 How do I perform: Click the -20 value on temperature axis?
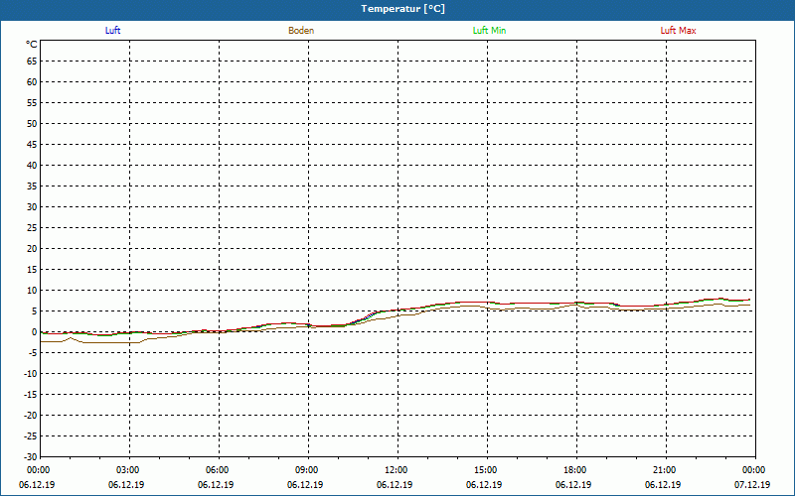click(x=31, y=416)
